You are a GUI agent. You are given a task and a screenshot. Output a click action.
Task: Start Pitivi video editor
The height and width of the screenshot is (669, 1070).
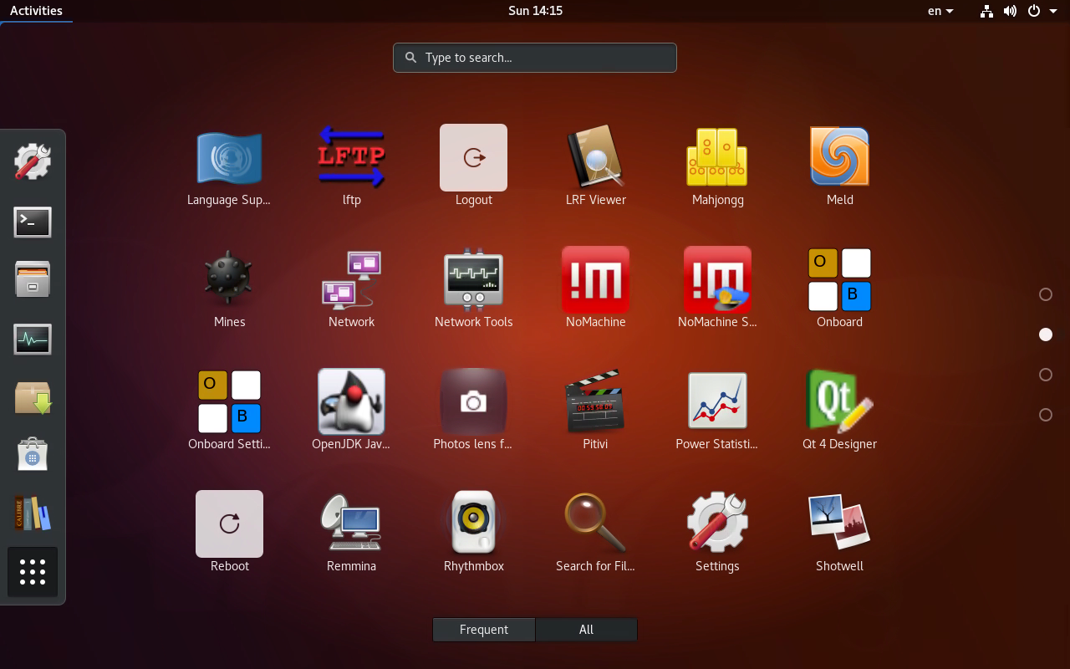pos(595,401)
